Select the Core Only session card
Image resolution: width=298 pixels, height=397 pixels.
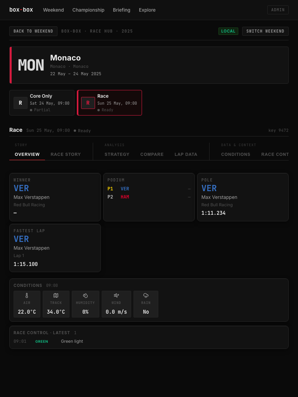coord(42,103)
